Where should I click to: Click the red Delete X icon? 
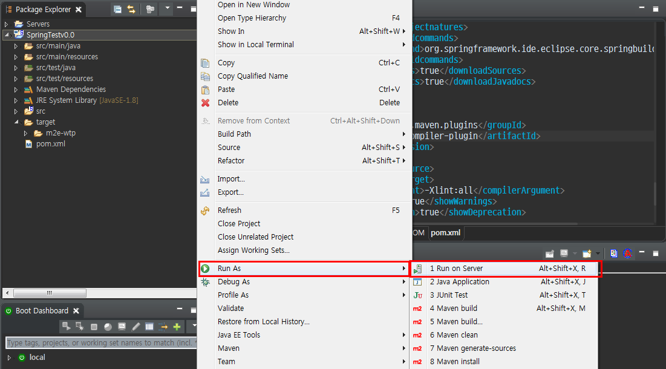205,103
